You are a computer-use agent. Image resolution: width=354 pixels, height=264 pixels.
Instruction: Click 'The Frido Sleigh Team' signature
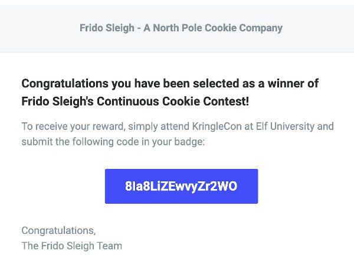[72, 246]
